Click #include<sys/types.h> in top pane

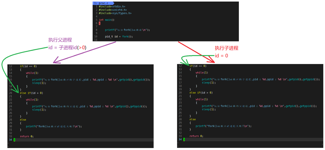click(x=115, y=13)
